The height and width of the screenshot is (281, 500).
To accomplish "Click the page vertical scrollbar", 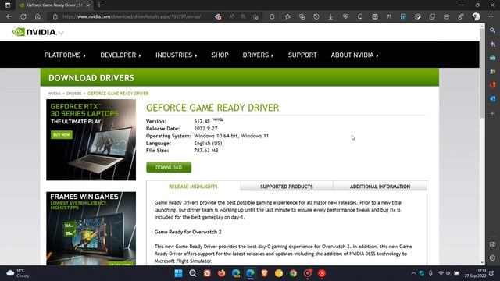I will pyautogui.click(x=482, y=73).
